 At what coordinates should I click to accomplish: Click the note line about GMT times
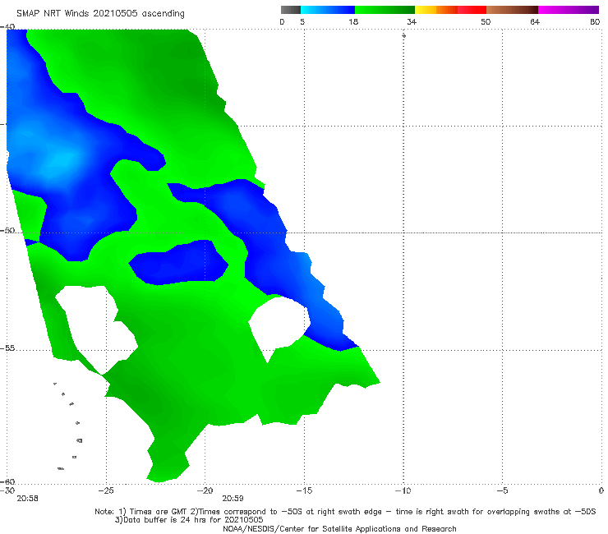tap(345, 512)
